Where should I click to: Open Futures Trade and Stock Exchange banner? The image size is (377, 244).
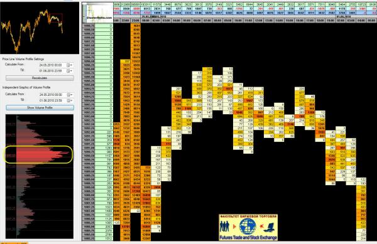(x=248, y=228)
